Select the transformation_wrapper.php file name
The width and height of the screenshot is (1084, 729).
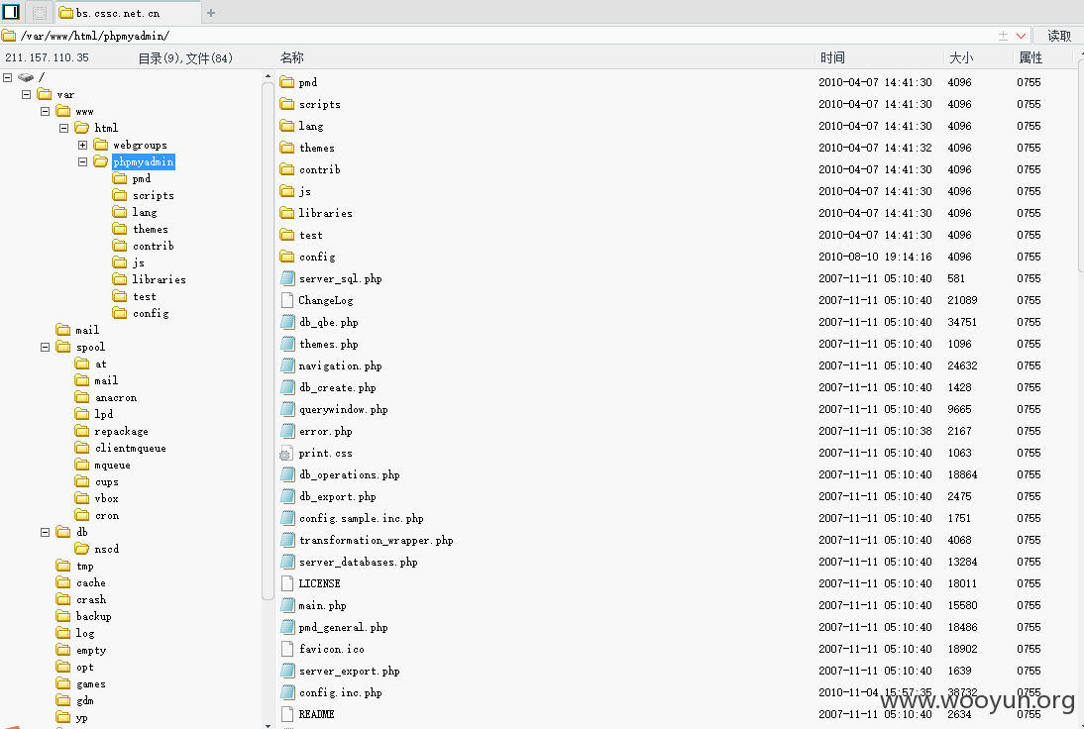pyautogui.click(x=377, y=541)
